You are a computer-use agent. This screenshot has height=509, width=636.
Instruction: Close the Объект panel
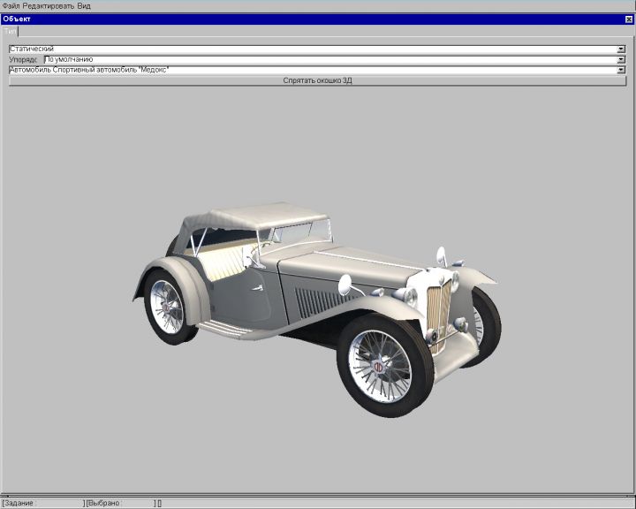click(628, 19)
